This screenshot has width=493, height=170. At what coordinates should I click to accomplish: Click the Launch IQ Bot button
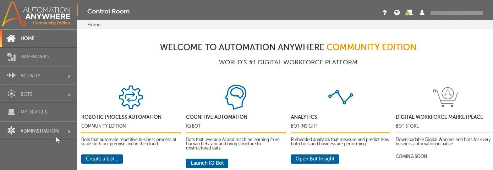207,163
